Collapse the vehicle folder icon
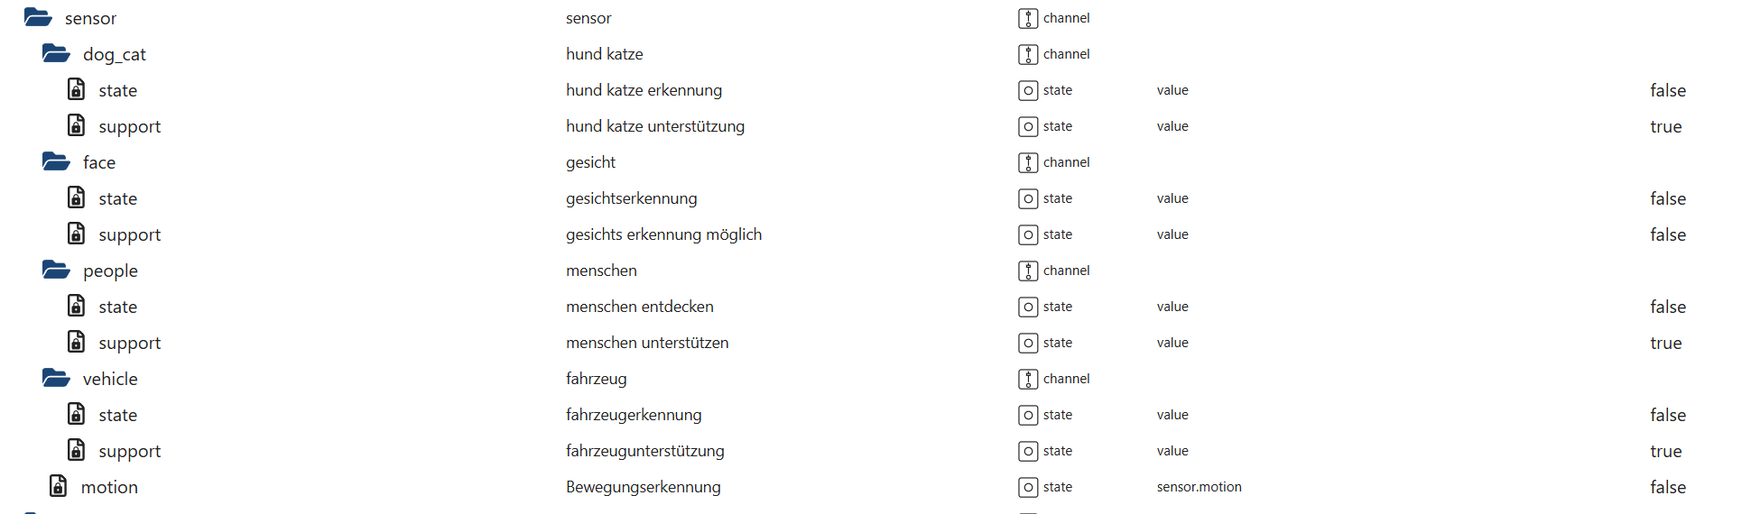 56,378
